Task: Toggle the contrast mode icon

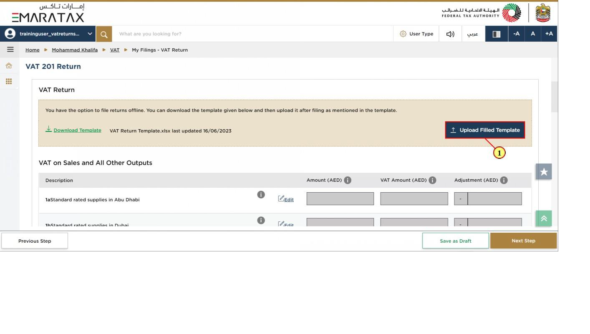Action: (x=497, y=34)
